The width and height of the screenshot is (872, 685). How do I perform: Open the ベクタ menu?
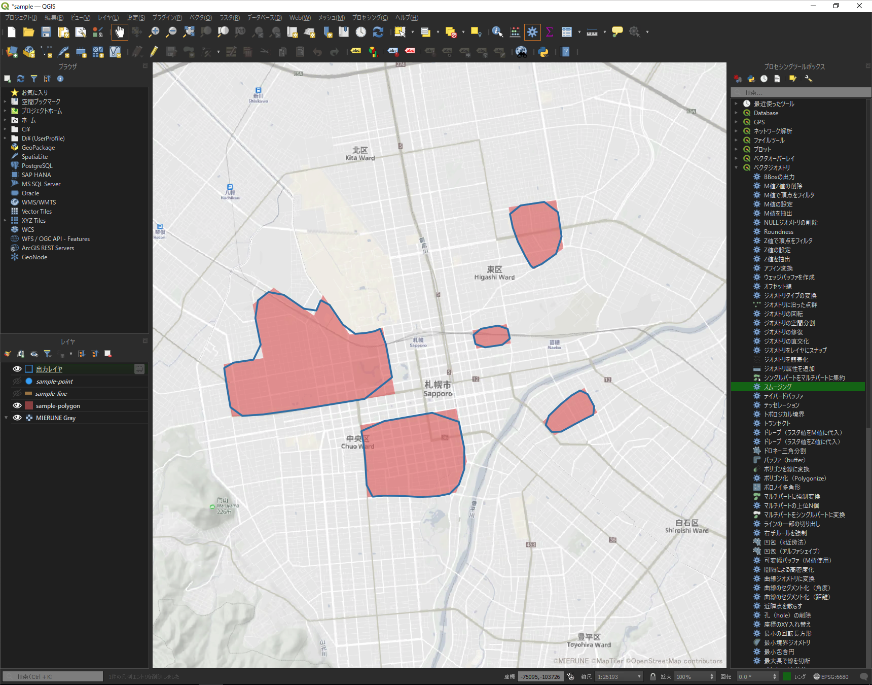201,18
